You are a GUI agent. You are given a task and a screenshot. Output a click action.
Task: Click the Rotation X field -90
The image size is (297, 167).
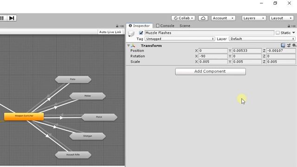click(x=213, y=56)
